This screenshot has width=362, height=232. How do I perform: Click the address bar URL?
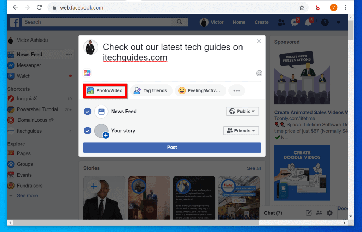[82, 8]
